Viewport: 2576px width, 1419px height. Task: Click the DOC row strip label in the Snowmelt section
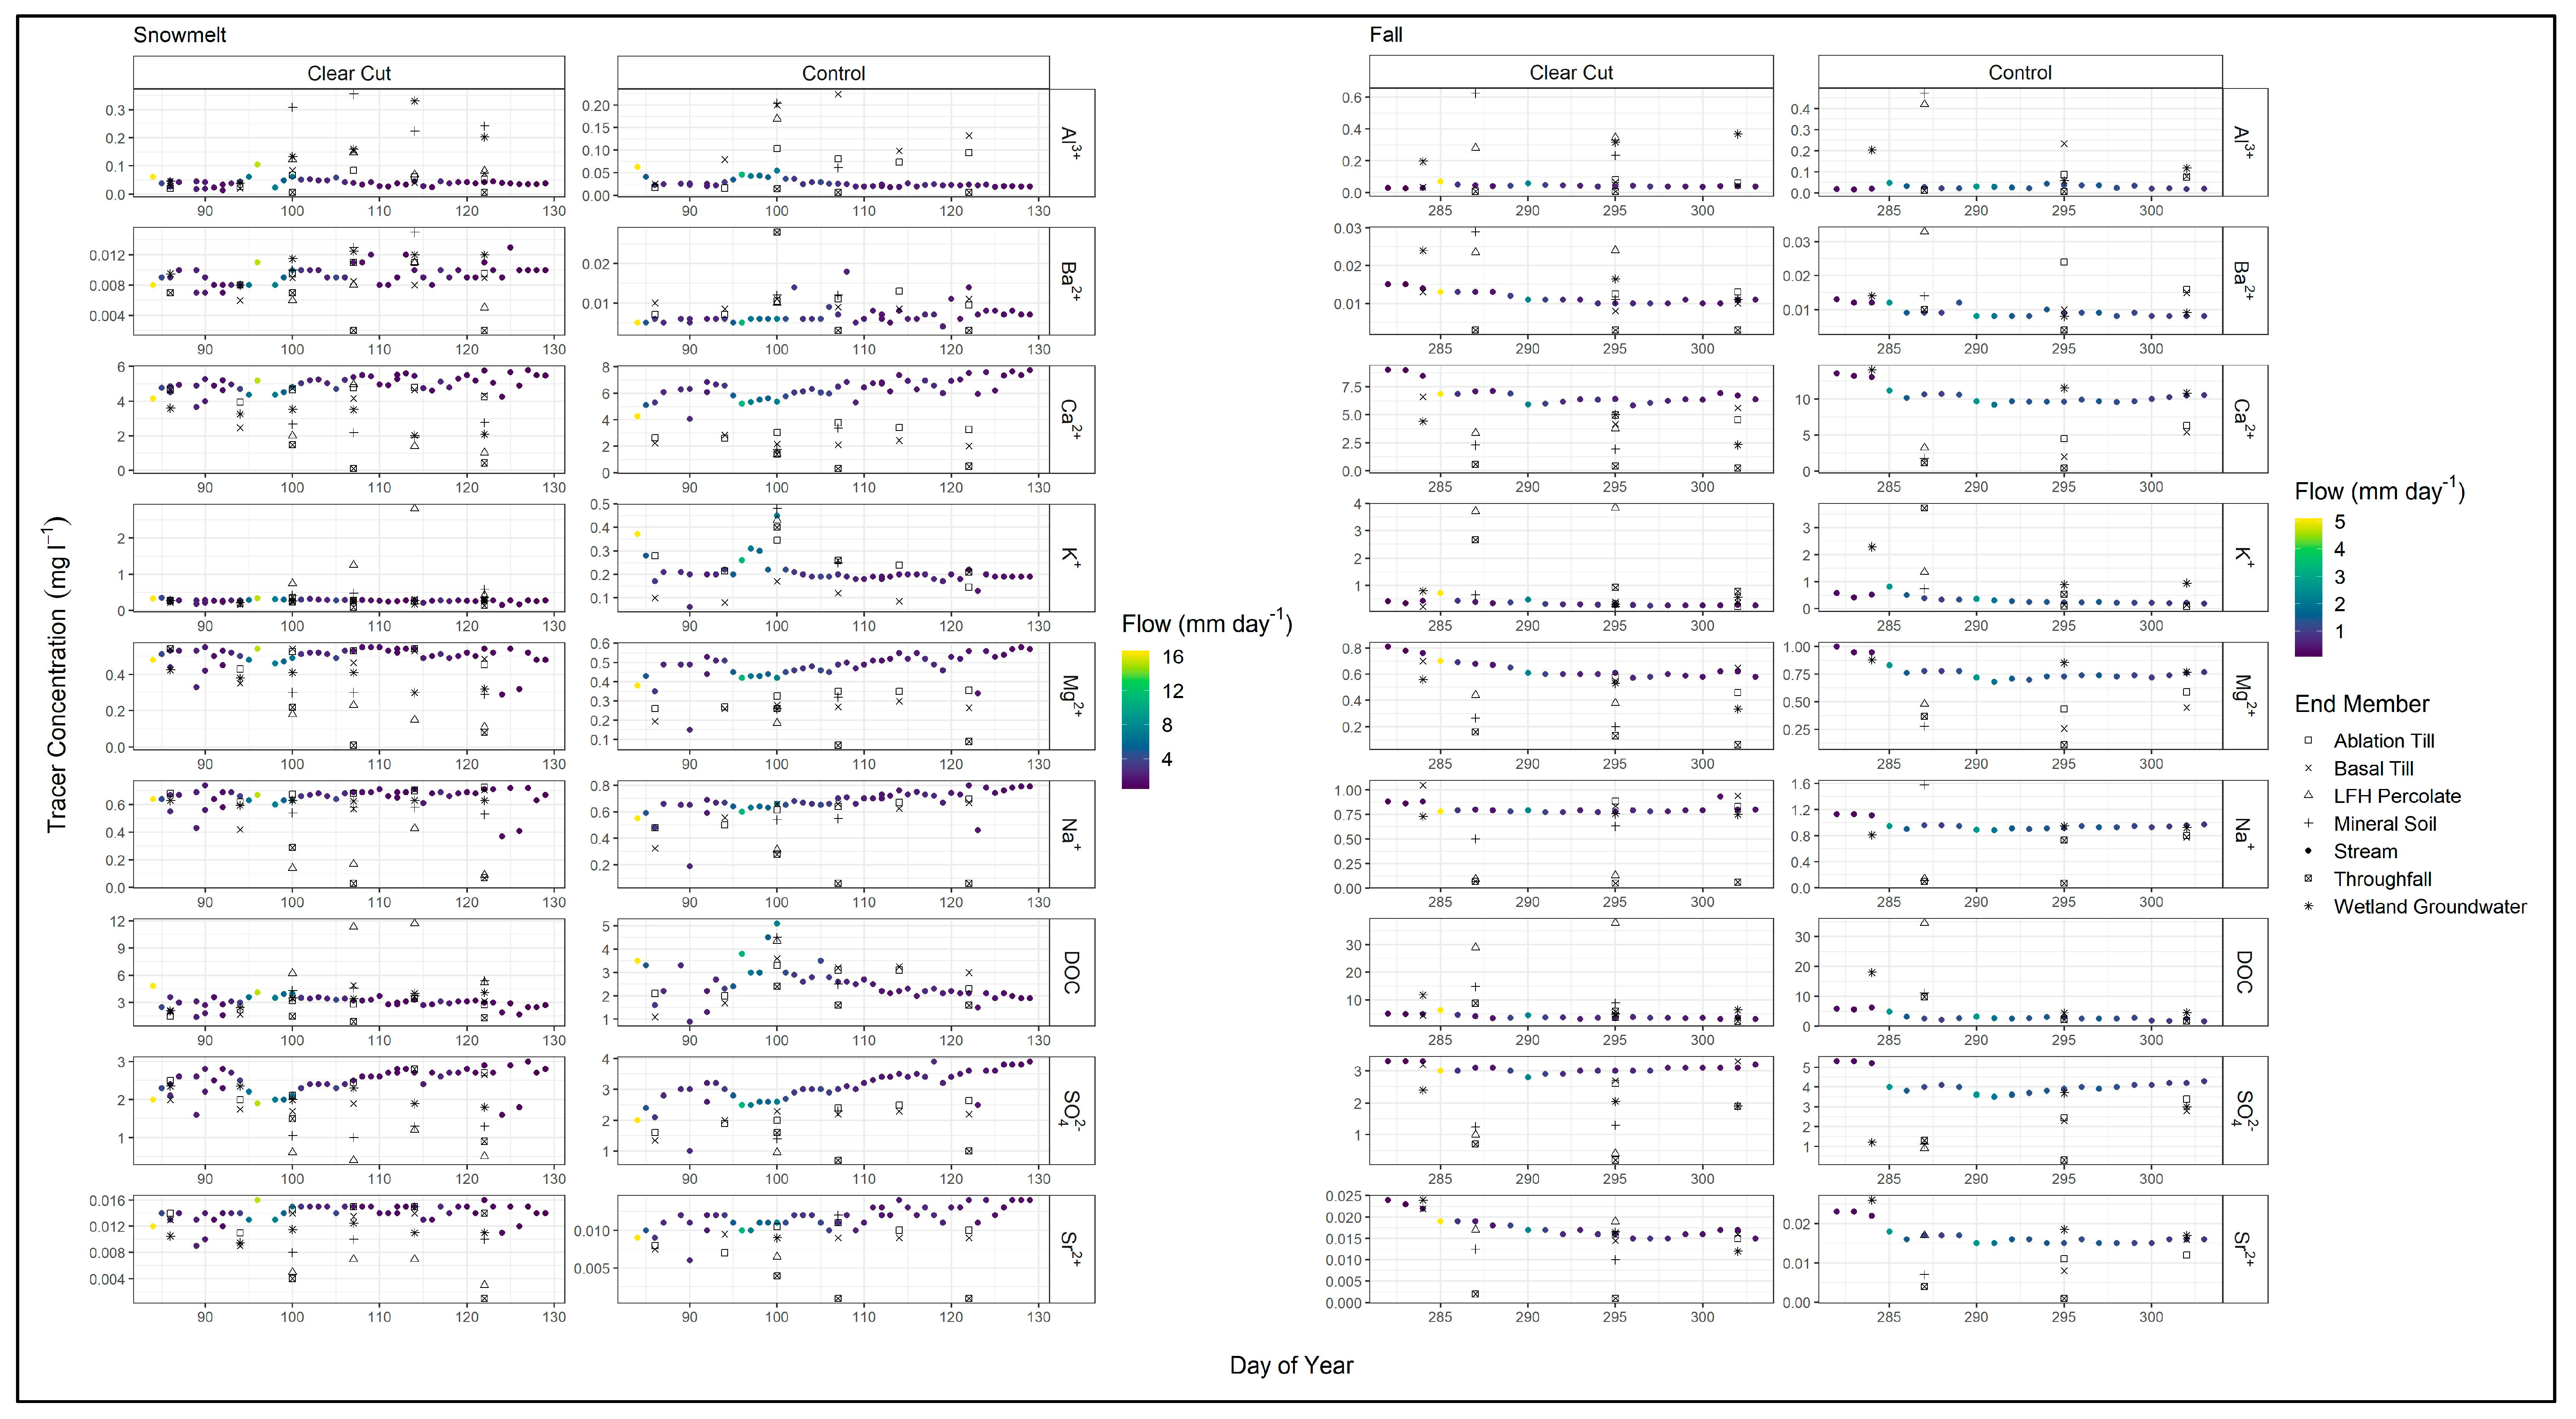(1071, 972)
